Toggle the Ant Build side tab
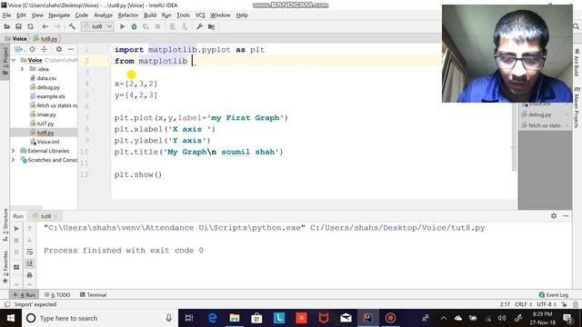Viewport: 582px width, 327px height. pos(577,62)
